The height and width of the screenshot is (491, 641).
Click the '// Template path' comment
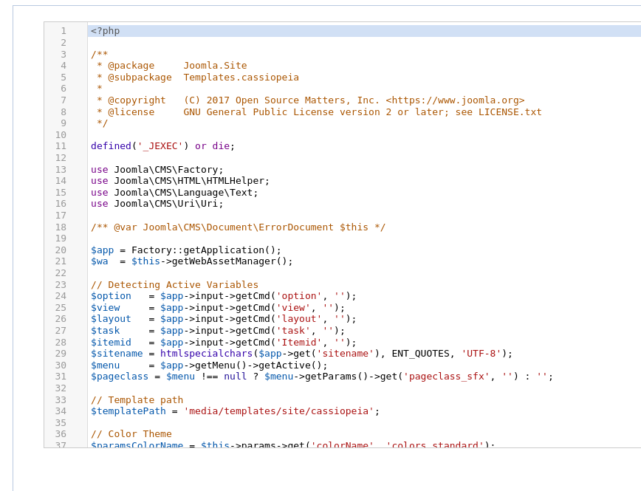[x=137, y=400]
